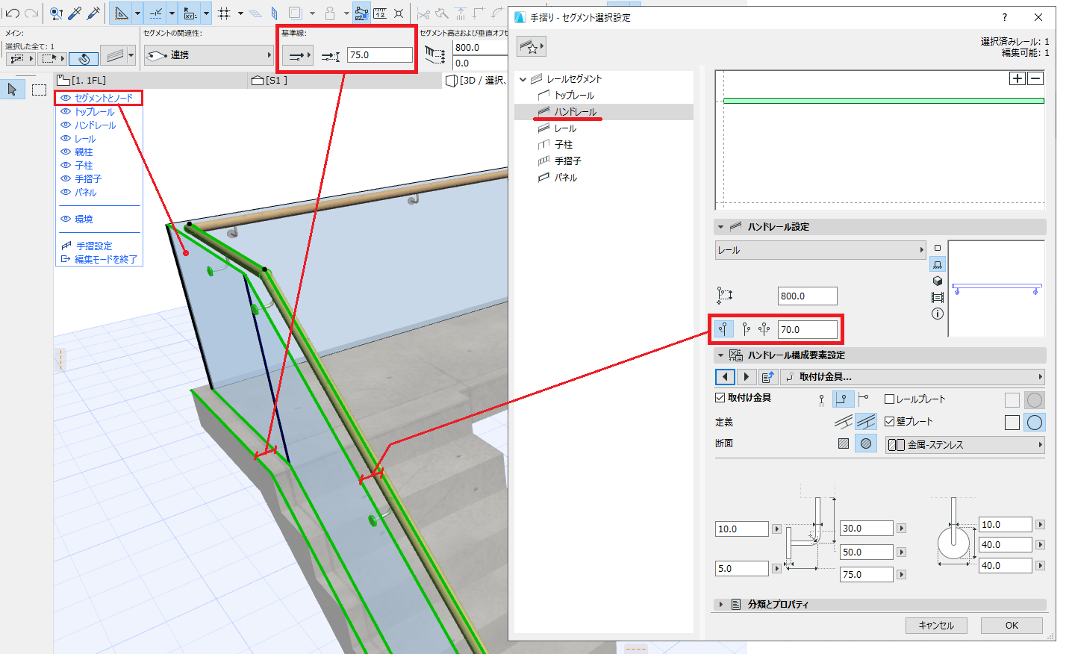
Task: Click the previous page arrow in component settings
Action: (725, 377)
